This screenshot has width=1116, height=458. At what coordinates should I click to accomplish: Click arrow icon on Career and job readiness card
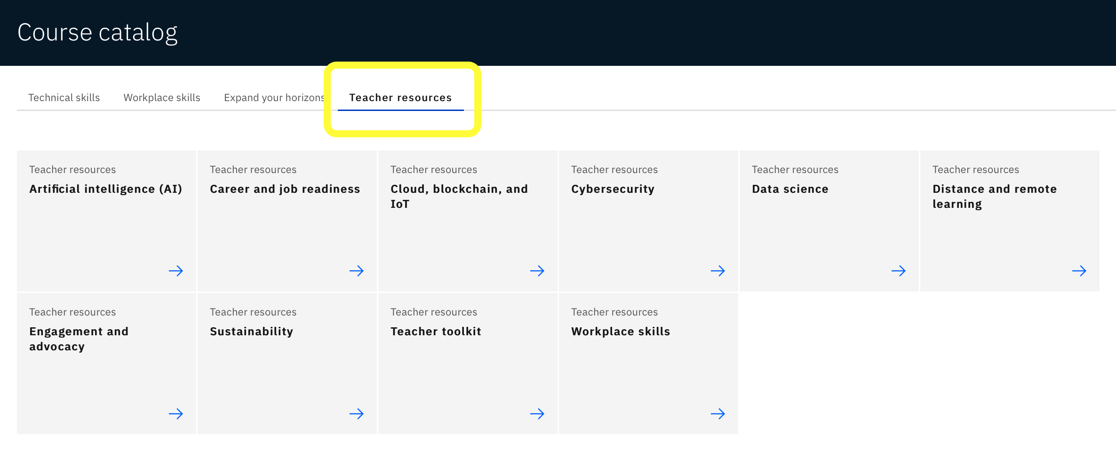[x=357, y=271]
